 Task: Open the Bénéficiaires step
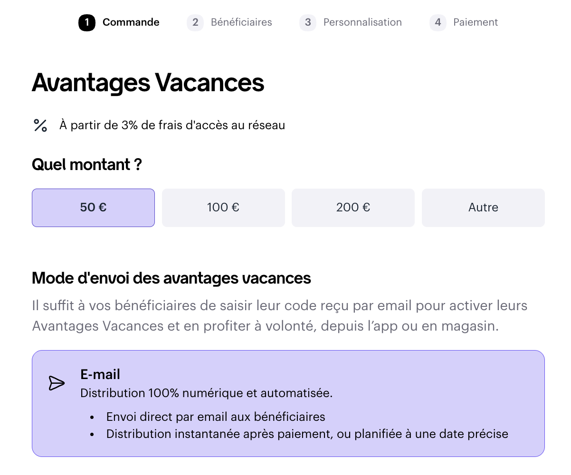241,22
